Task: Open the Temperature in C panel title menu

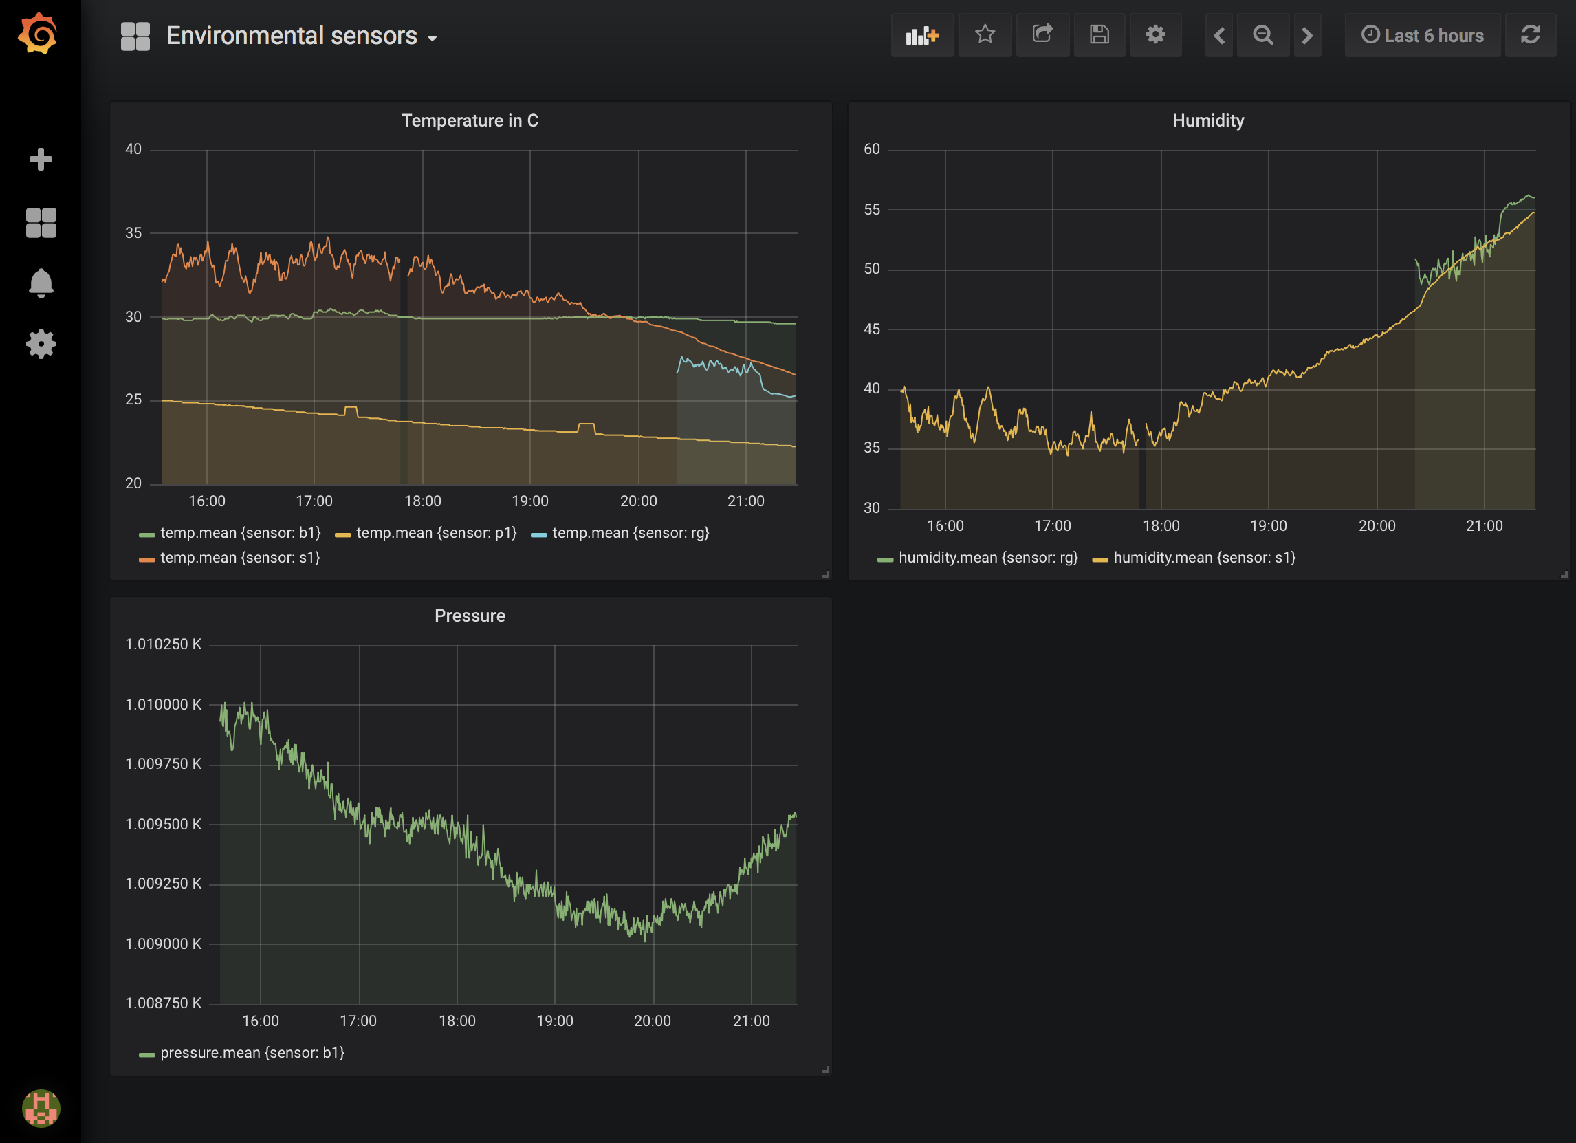Action: pyautogui.click(x=470, y=120)
